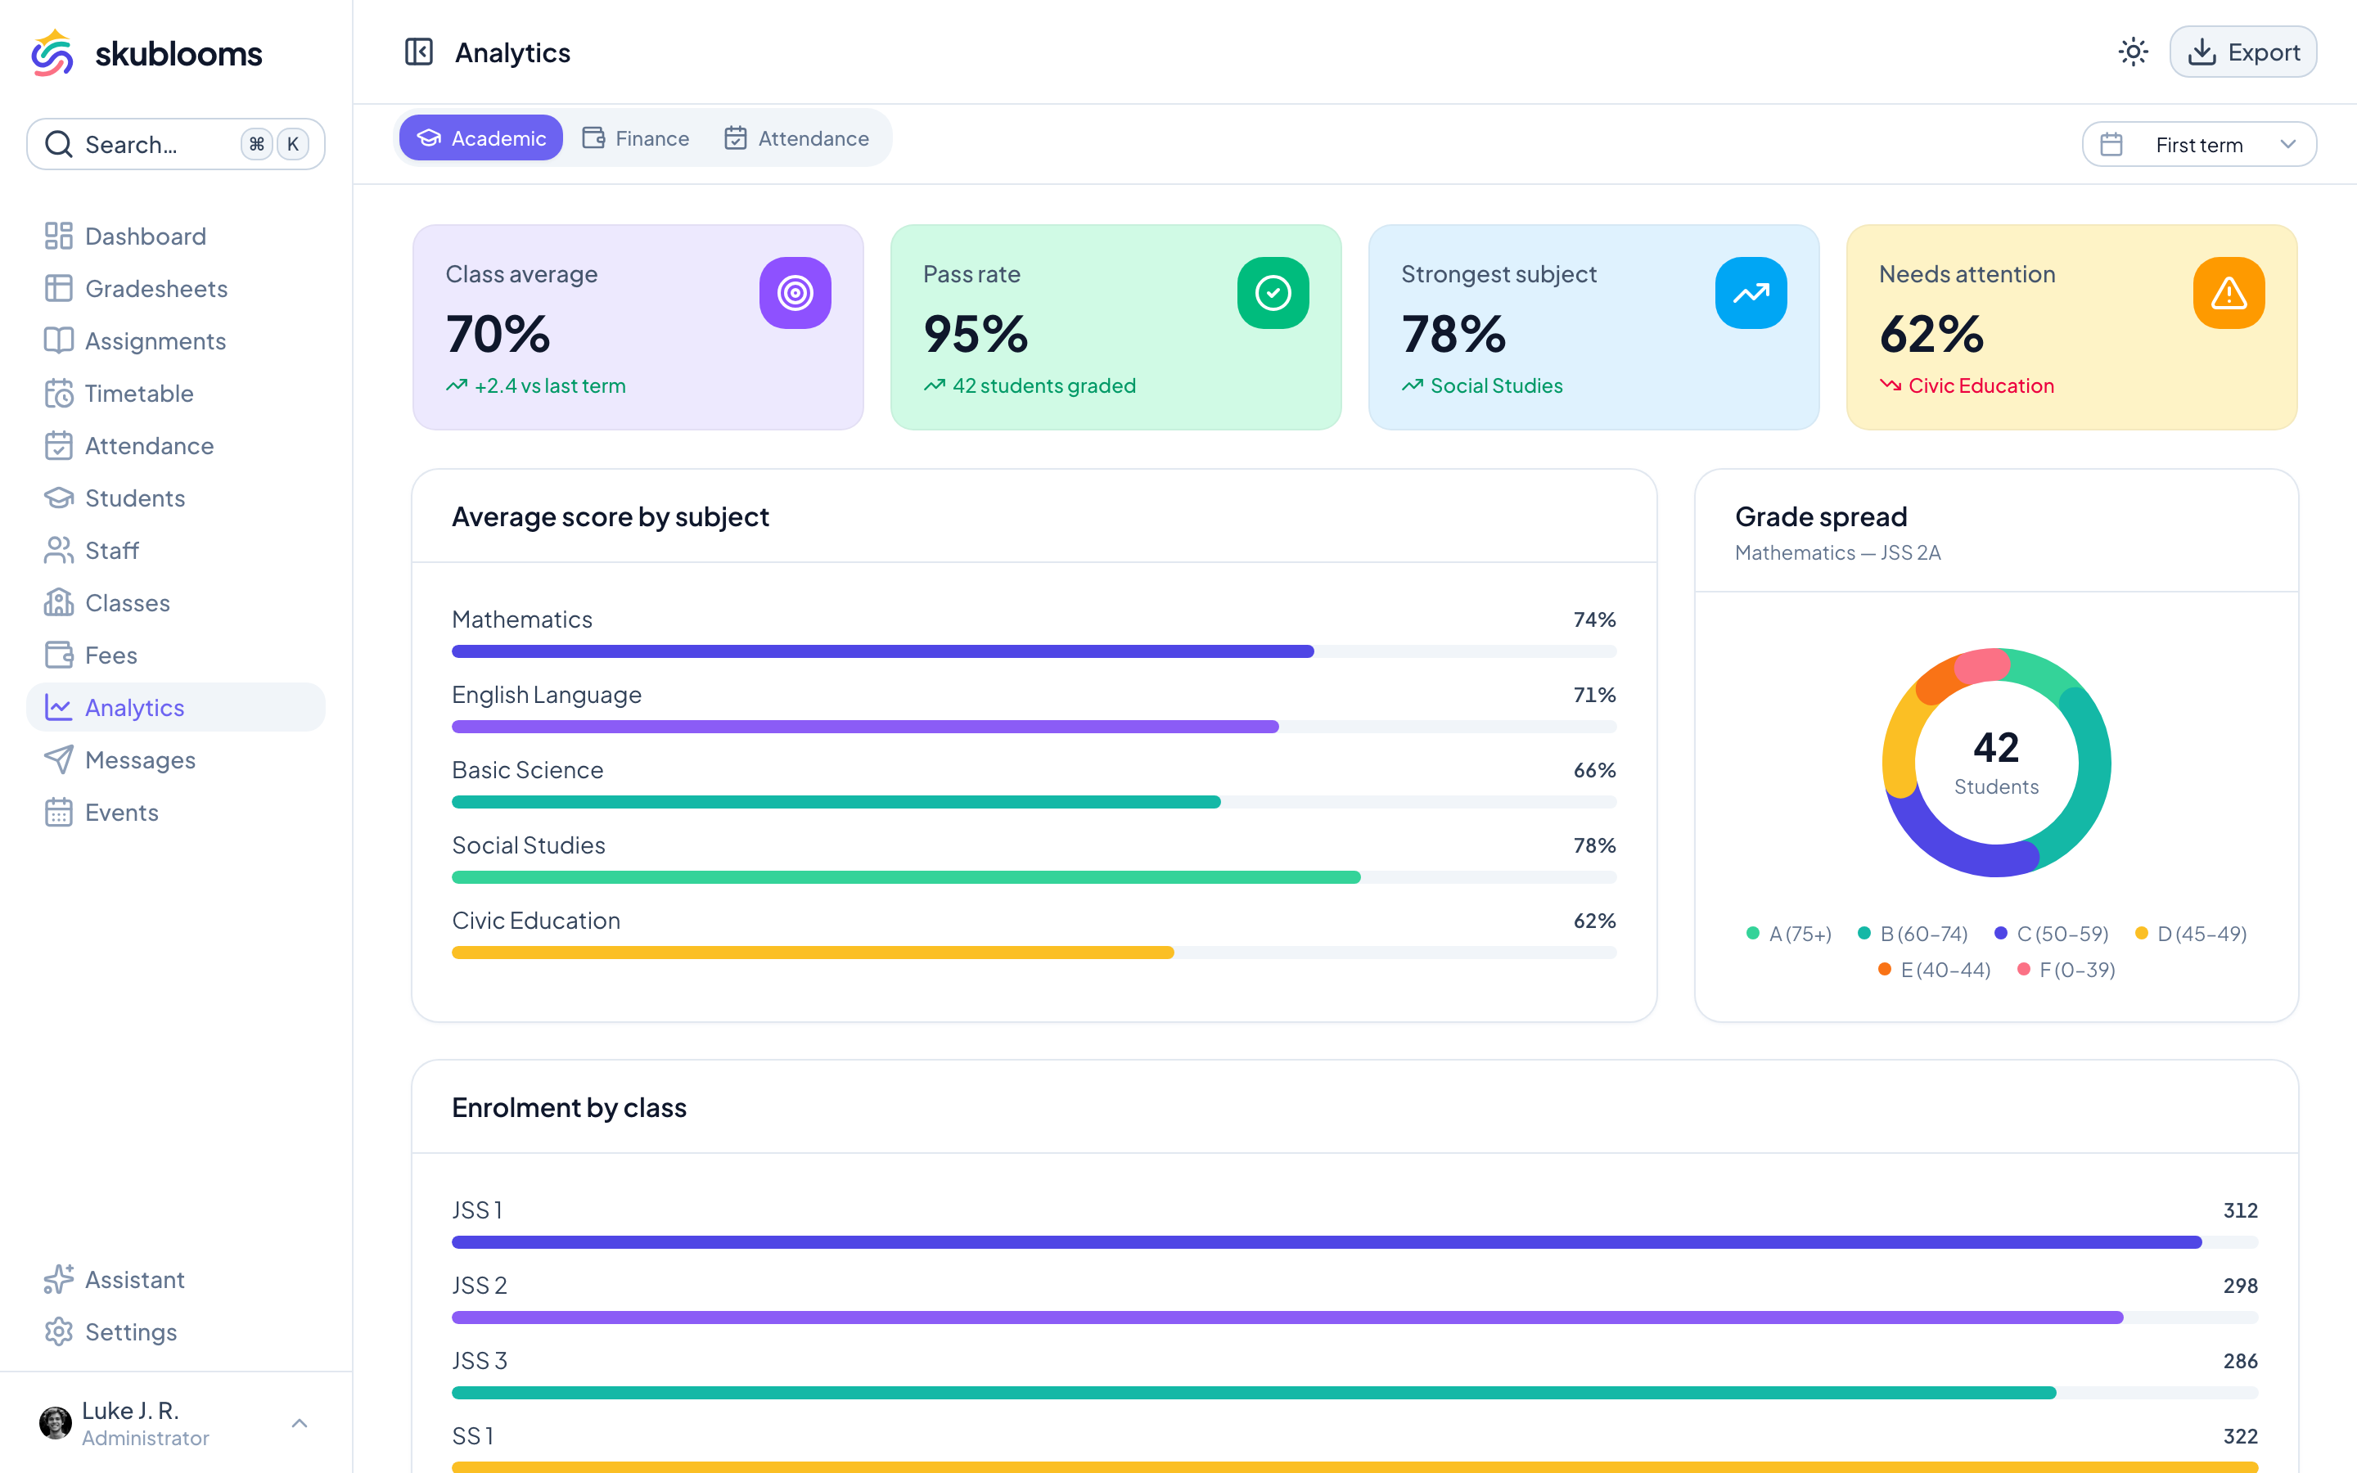Click the Assignments book icon
This screenshot has height=1473, width=2357.
[58, 341]
